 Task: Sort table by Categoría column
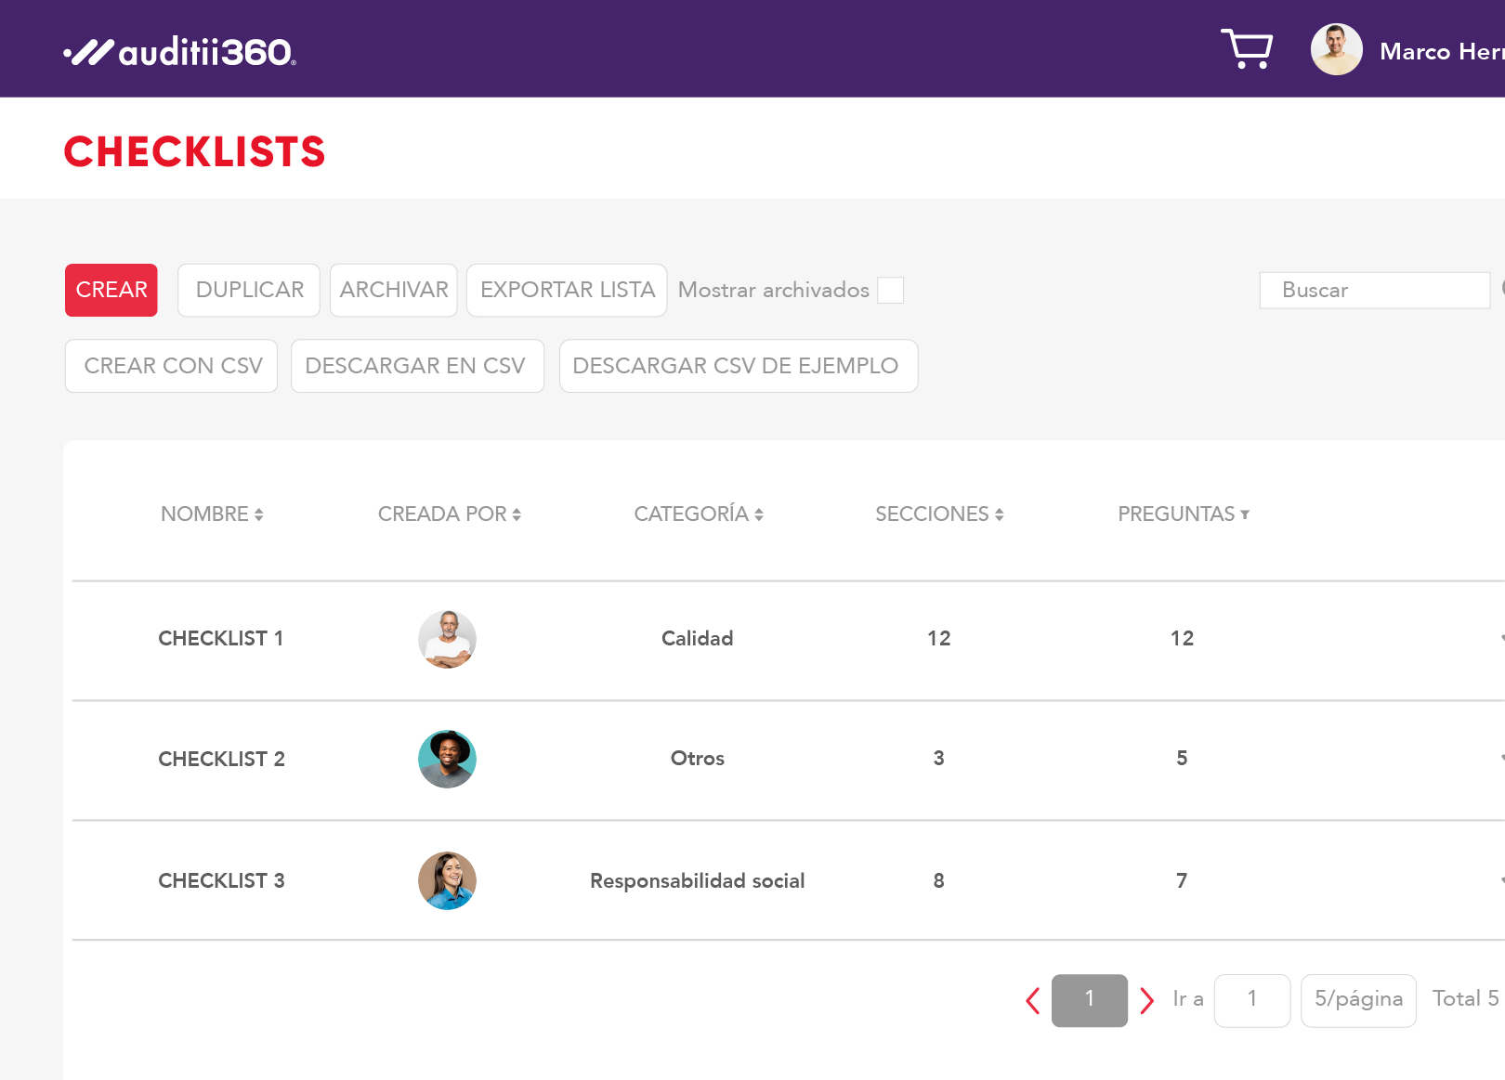(x=699, y=514)
